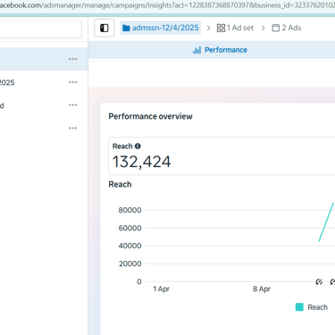This screenshot has height=335, width=335.
Task: Select the Reach 132,424 metric card
Action: (222, 156)
